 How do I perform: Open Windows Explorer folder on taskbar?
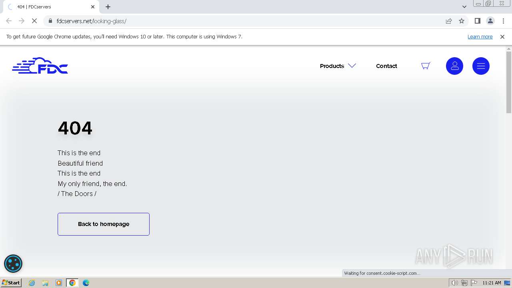pos(45,283)
